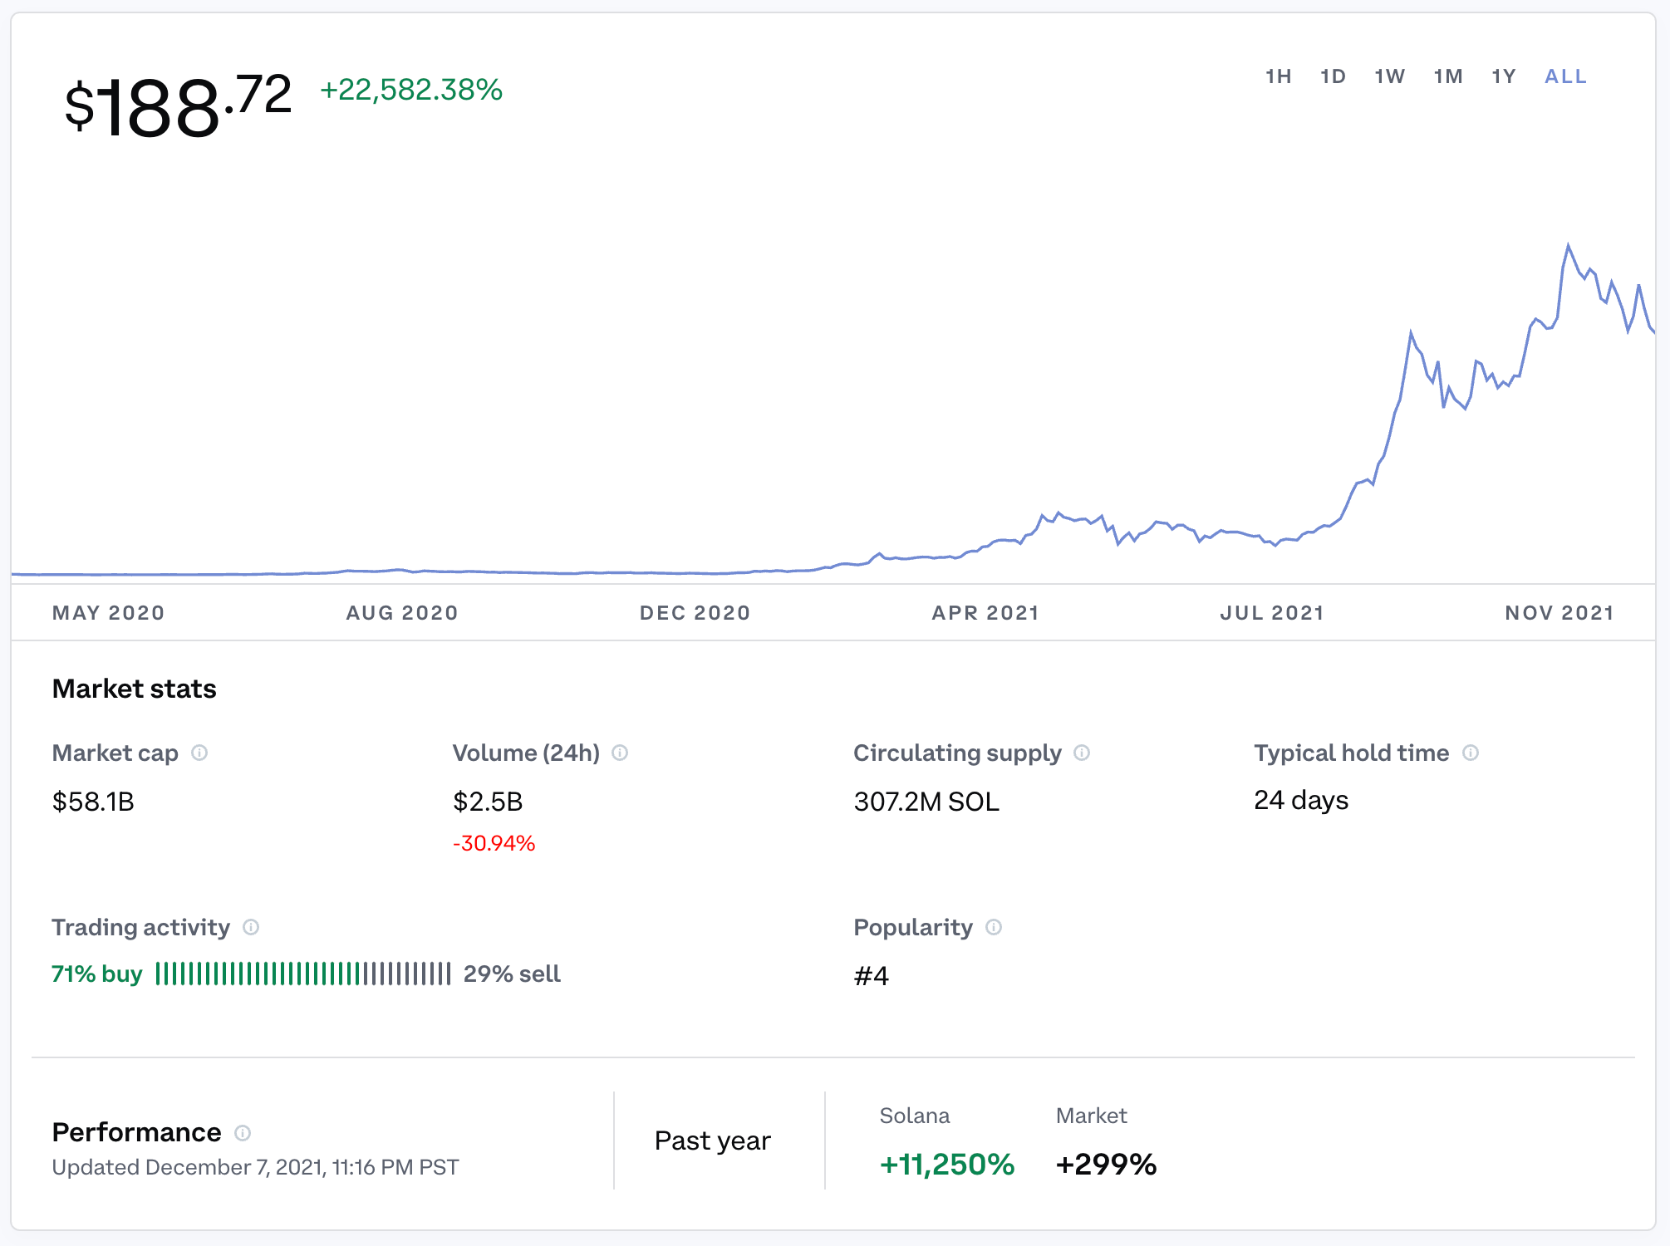Select the MAY 2020 axis label
Screen dimensions: 1670x1246
[109, 613]
